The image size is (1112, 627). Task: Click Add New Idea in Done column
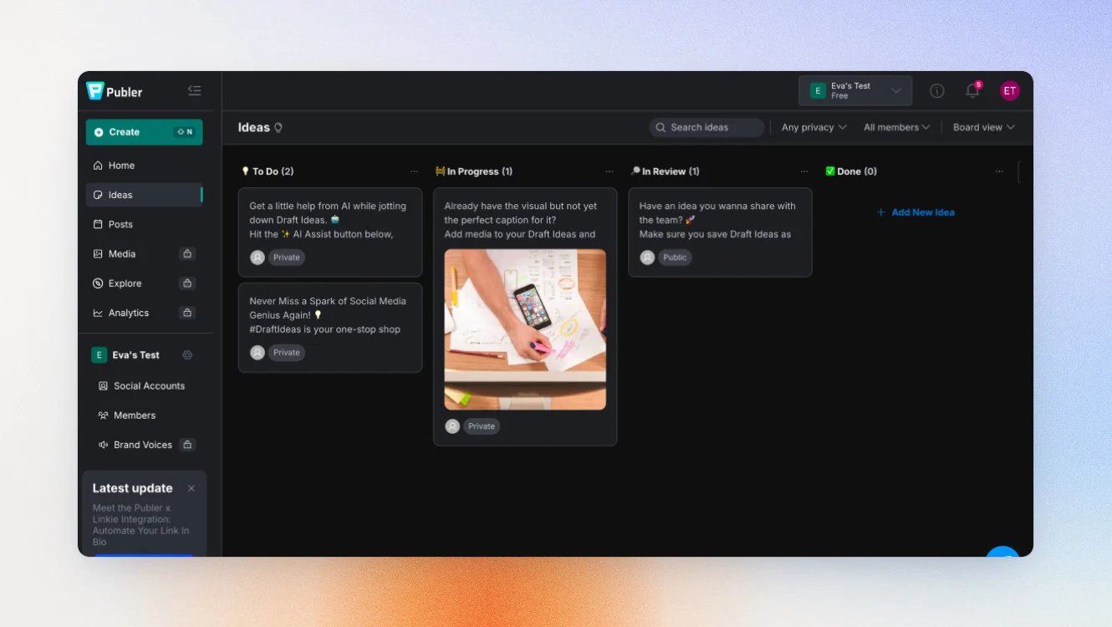(916, 212)
